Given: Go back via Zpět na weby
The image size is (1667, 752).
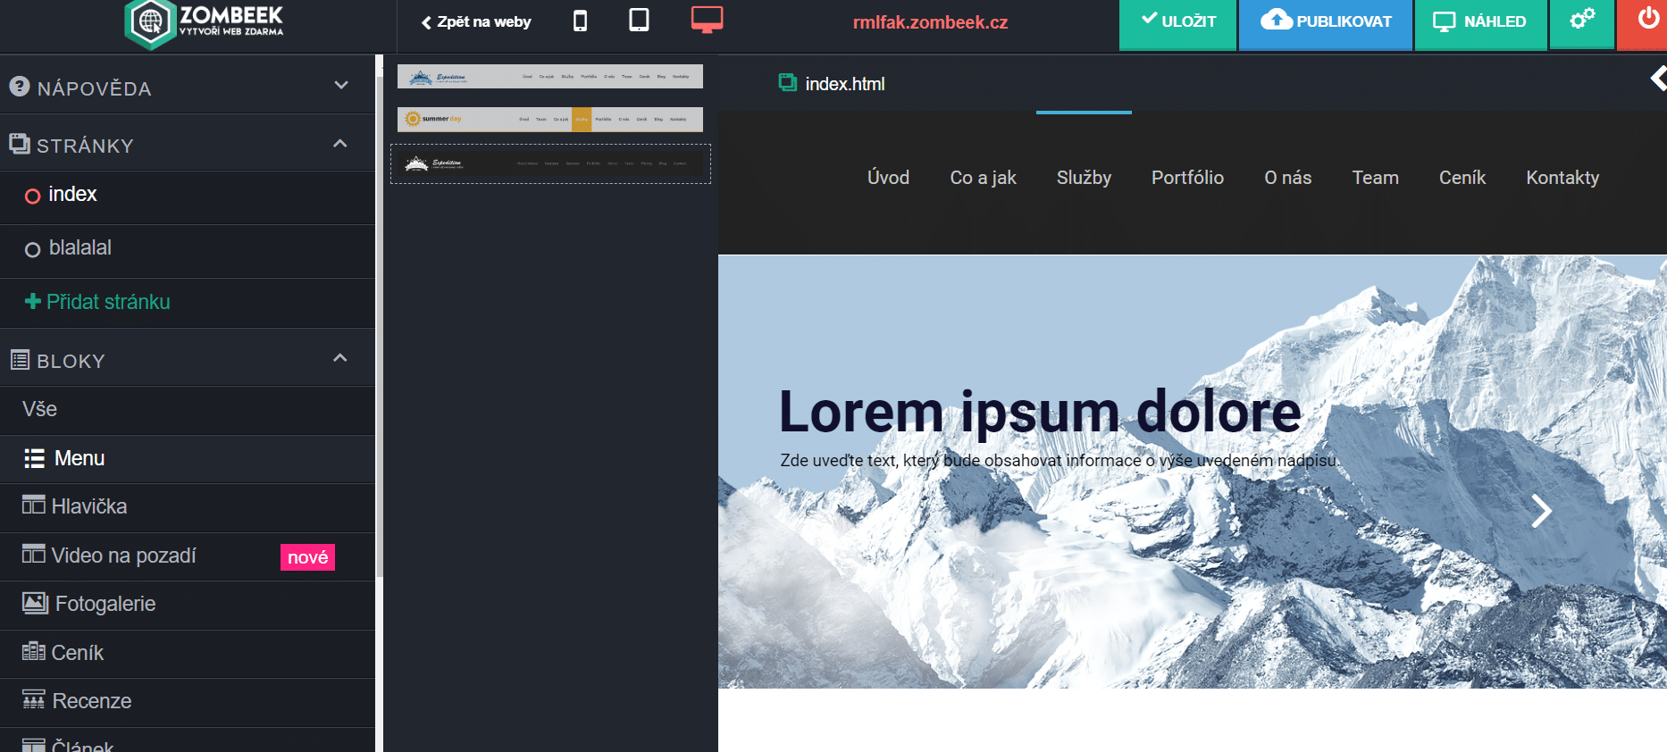Looking at the screenshot, I should [x=476, y=21].
